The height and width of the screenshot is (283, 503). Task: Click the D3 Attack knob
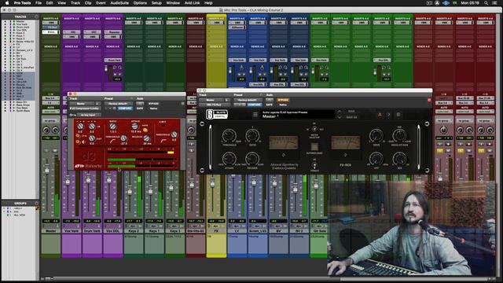tap(135, 126)
